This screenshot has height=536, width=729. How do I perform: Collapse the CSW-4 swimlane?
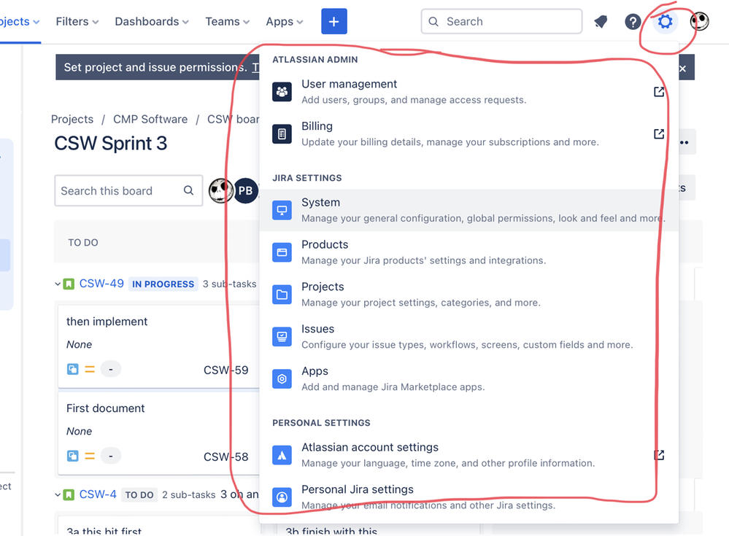[x=58, y=494]
